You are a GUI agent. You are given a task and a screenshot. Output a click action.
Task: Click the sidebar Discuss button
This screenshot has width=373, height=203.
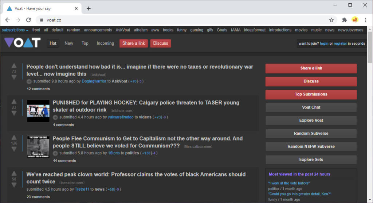click(311, 81)
